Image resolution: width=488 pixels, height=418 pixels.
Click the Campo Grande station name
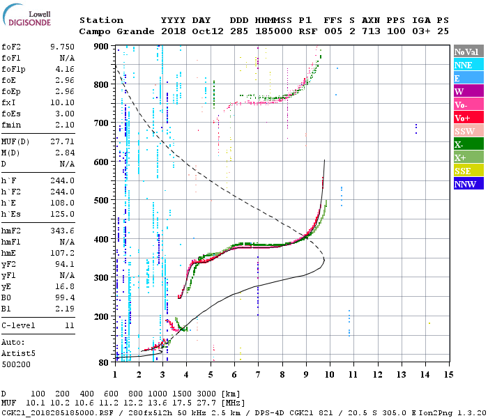pyautogui.click(x=116, y=31)
